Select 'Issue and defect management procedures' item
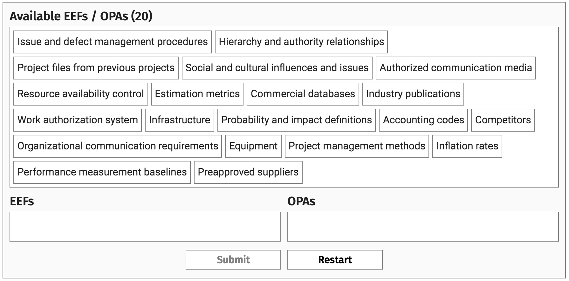Image resolution: width=569 pixels, height=281 pixels. click(x=113, y=42)
